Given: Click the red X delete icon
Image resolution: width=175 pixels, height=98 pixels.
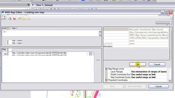Looking at the screenshot, I should click(14, 19).
